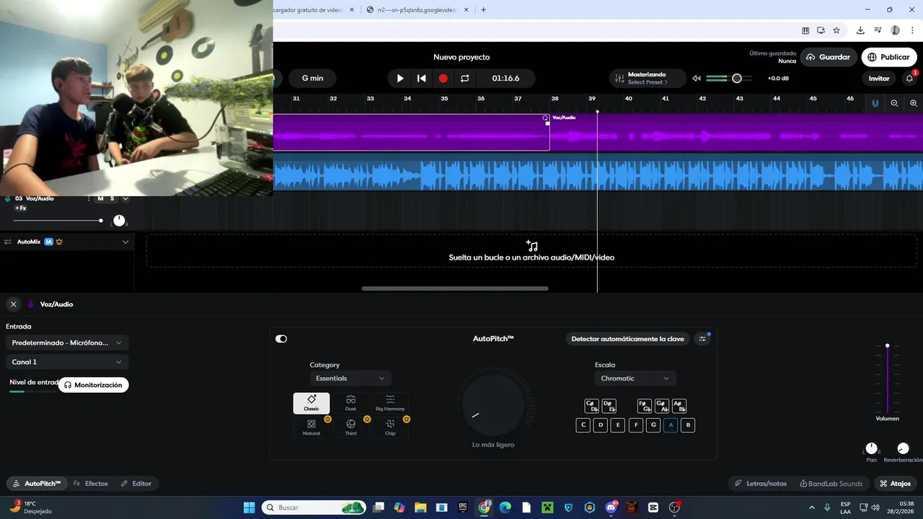Adjust track 03 volume slider
923x519 pixels.
[x=101, y=221]
